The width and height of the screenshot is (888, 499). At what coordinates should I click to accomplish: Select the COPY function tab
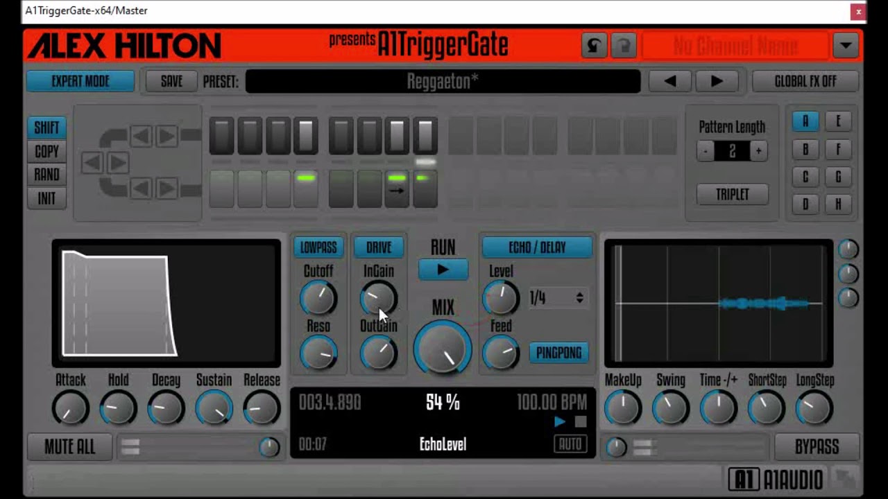tap(46, 151)
